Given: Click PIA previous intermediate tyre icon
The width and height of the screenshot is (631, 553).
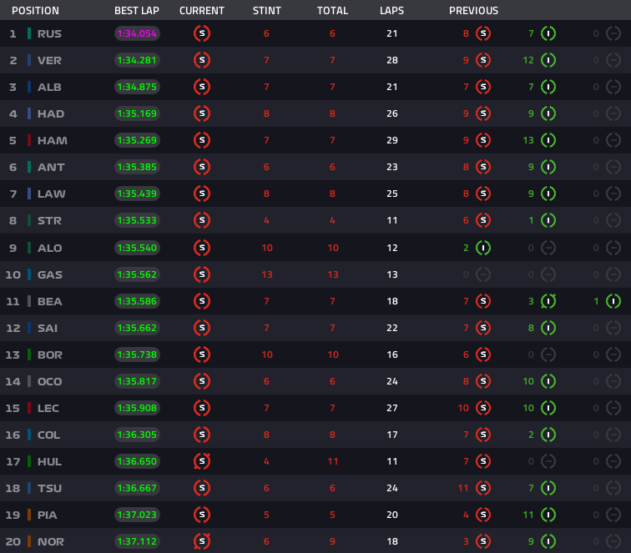Looking at the screenshot, I should pos(548,515).
